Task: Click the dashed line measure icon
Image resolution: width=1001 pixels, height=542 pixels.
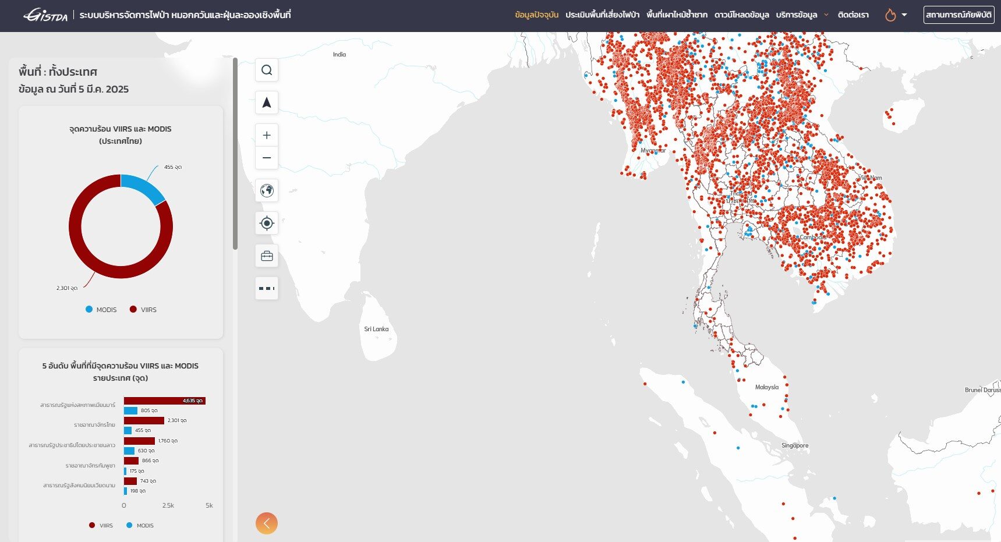Action: click(x=267, y=288)
